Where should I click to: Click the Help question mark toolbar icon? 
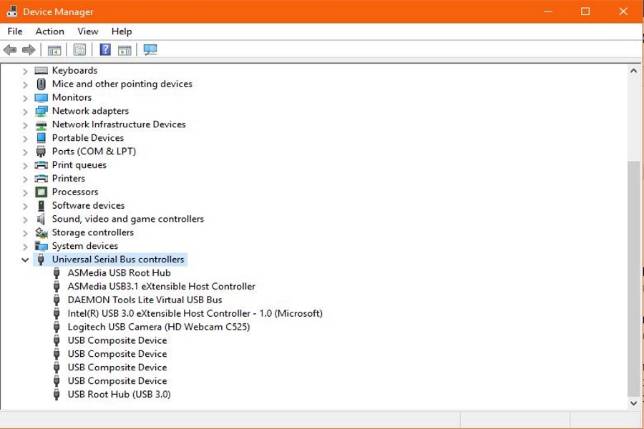(x=104, y=49)
